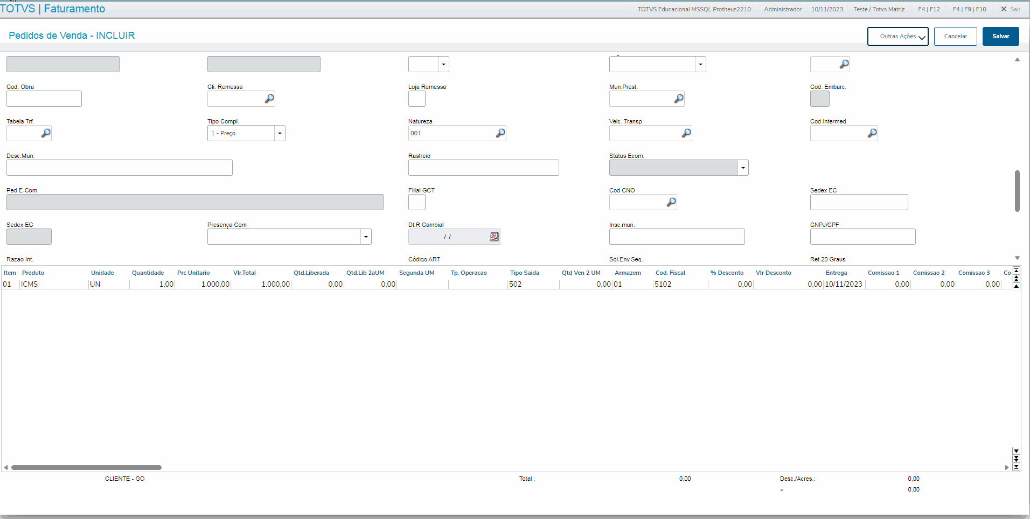Viewport: 1030px width, 519px height.
Task: Open lookup search for Cli. Remessa
Action: (269, 99)
